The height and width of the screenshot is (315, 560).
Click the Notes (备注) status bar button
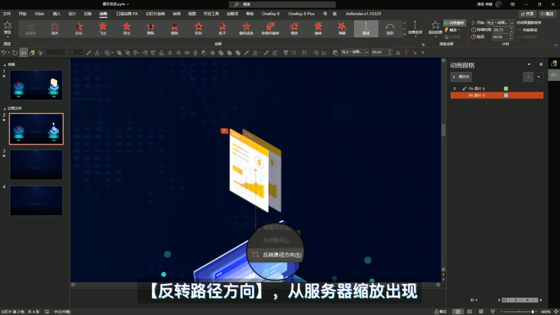(x=440, y=311)
